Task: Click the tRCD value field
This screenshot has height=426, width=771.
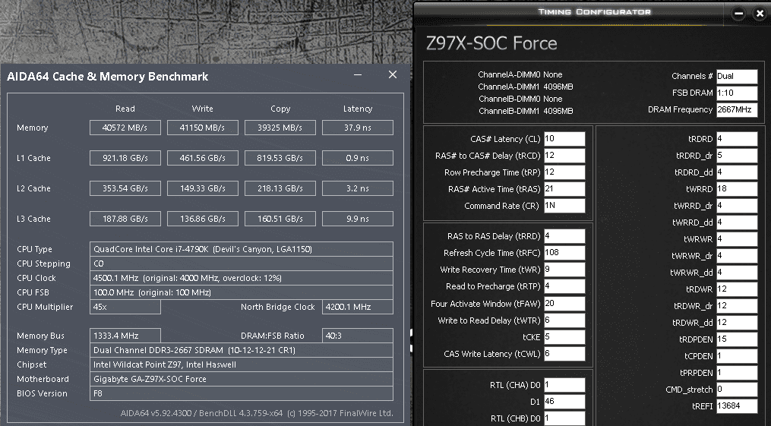Action: coord(564,155)
